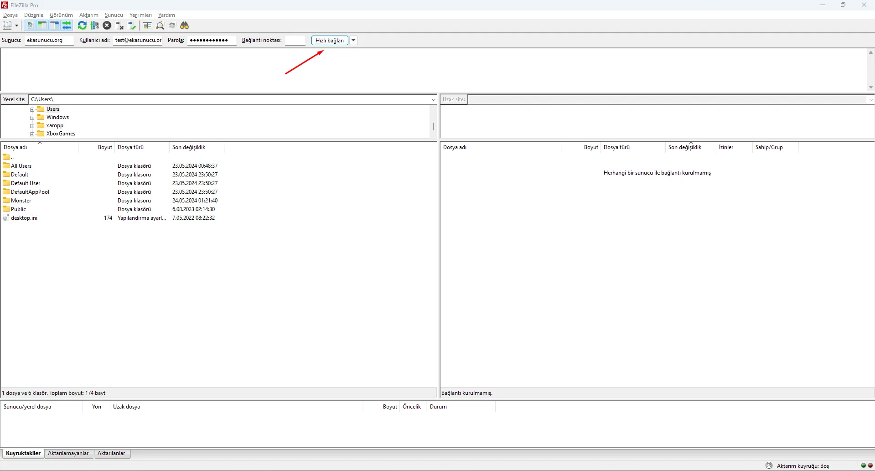Screen dimensions: 875x471
Task: Click the Durum queue column header
Action: coord(461,407)
